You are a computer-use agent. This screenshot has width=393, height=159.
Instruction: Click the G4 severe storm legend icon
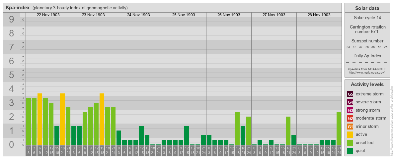[x=350, y=102]
